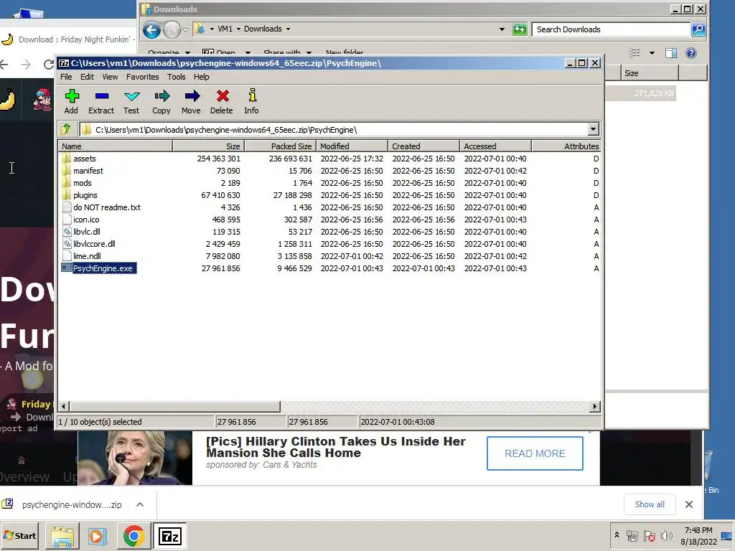Expand the Explorer view options arrow

click(652, 53)
